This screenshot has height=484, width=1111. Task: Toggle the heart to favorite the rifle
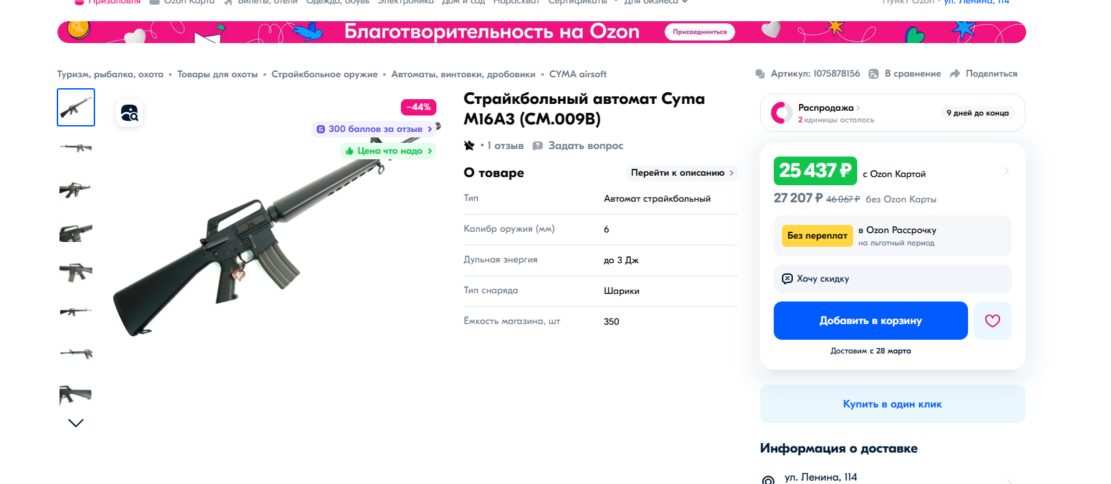993,320
